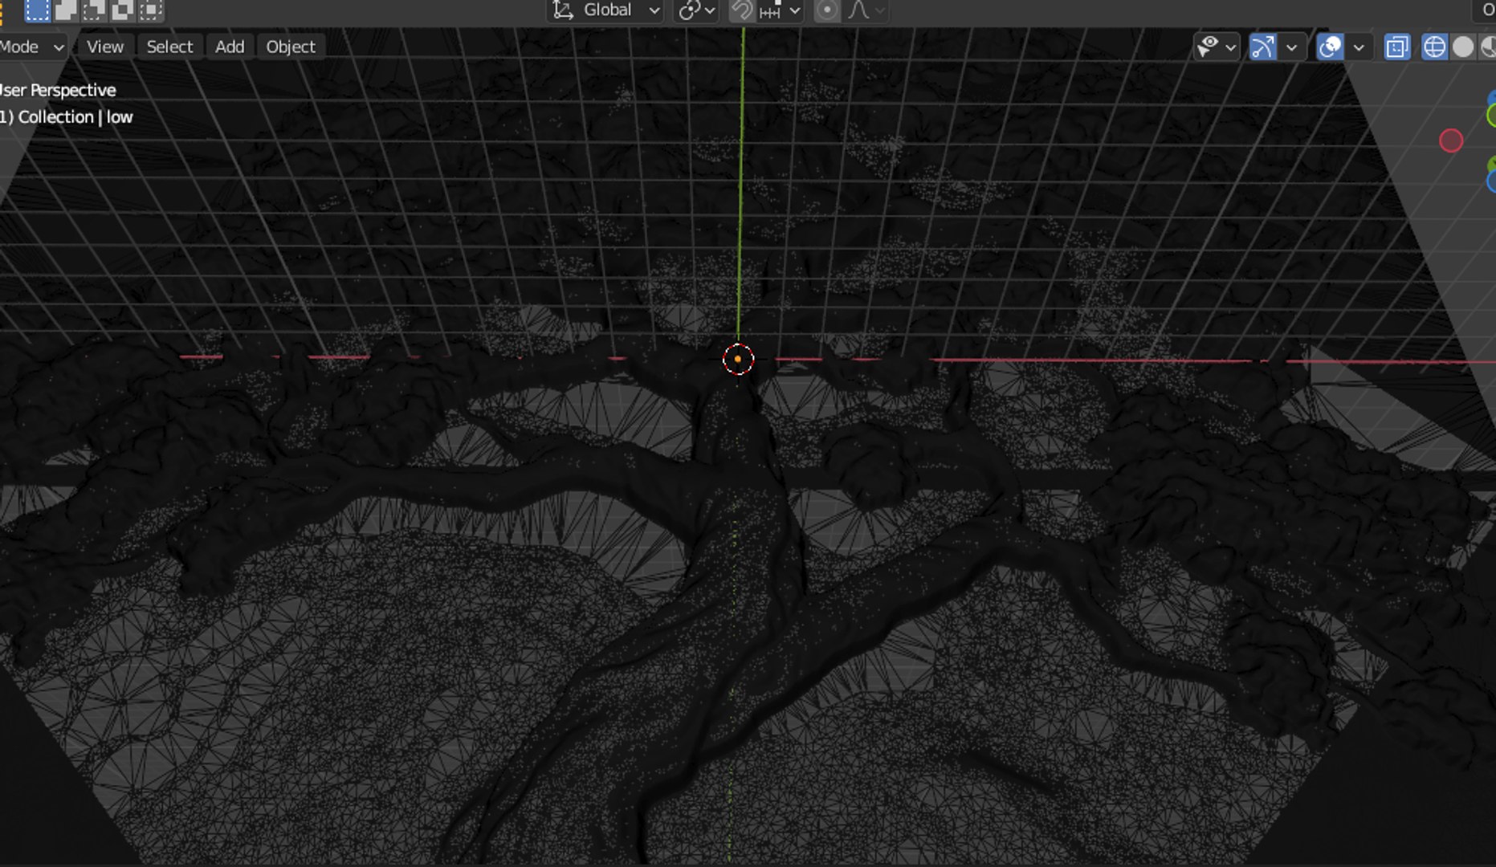Choose the Invert Selection mode icon
Viewport: 1496px width, 867px height.
click(x=122, y=10)
